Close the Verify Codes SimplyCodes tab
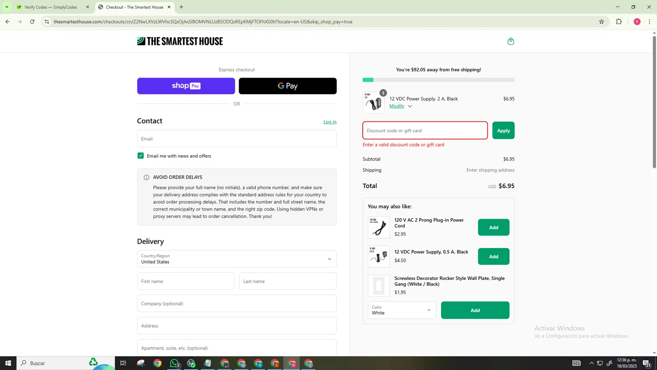Viewport: 657px width, 370px height. [88, 7]
